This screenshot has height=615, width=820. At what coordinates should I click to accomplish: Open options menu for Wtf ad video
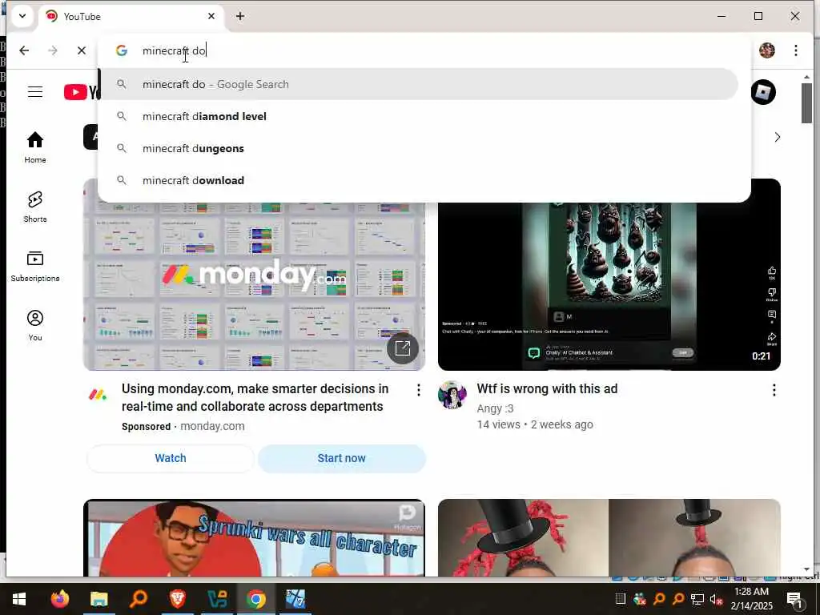coord(774,390)
